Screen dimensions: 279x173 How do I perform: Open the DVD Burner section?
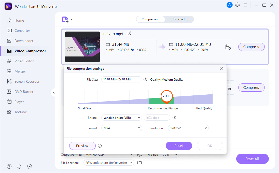[20, 92]
